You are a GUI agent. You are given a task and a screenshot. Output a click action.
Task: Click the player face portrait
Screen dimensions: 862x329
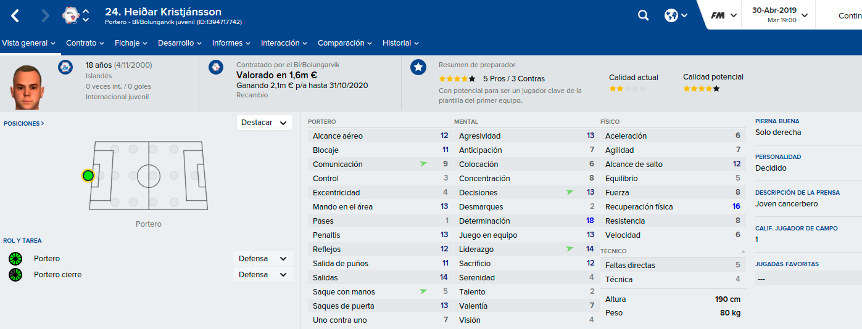pyautogui.click(x=28, y=85)
